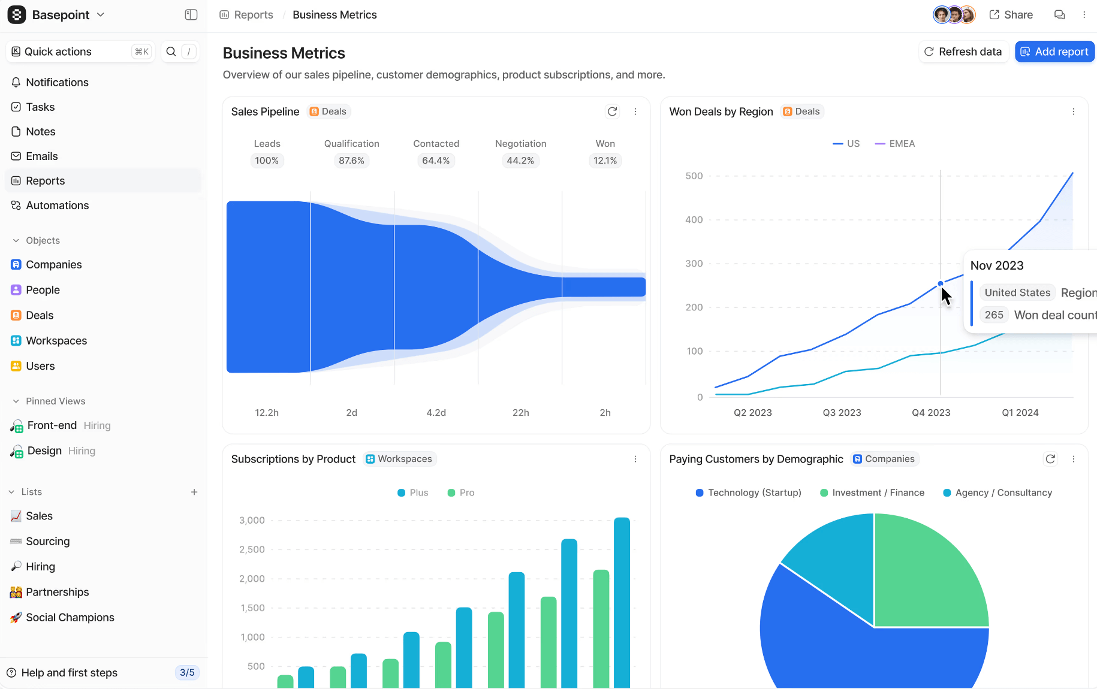
Task: Toggle Agency / Consultancy legend item
Action: tap(997, 492)
